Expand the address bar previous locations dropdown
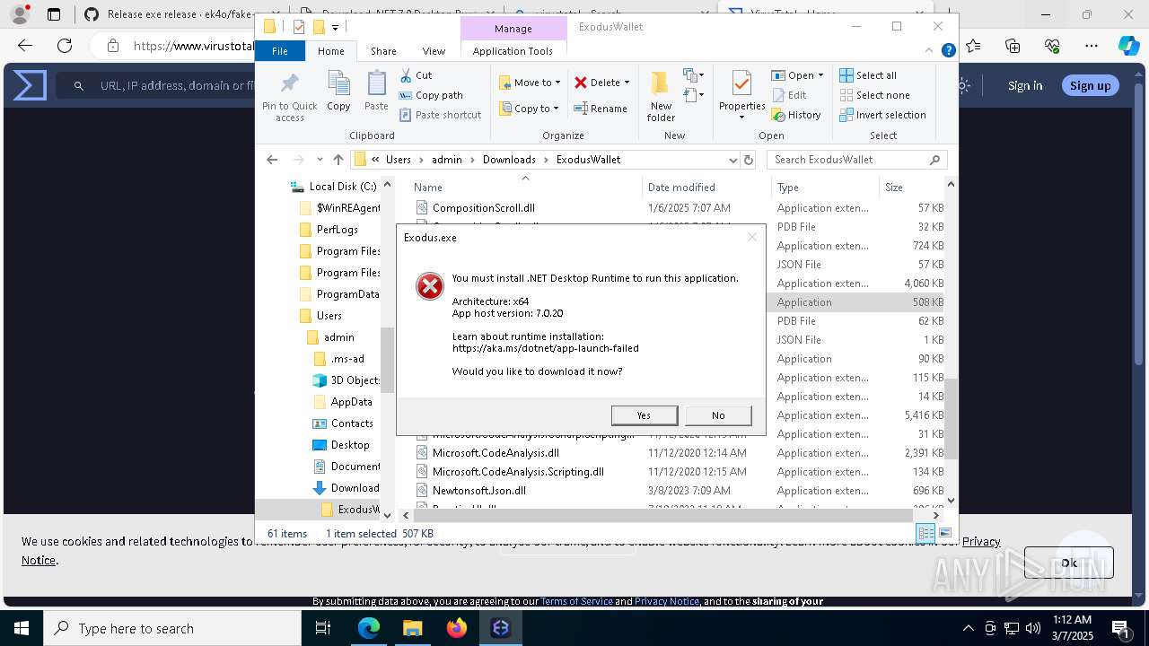Screen dimensions: 1149x646 pyautogui.click(x=732, y=160)
